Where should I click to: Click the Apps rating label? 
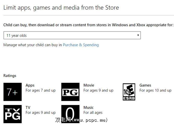30,85
